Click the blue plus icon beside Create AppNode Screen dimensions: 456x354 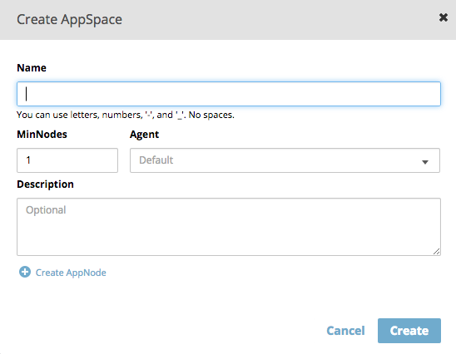click(25, 272)
